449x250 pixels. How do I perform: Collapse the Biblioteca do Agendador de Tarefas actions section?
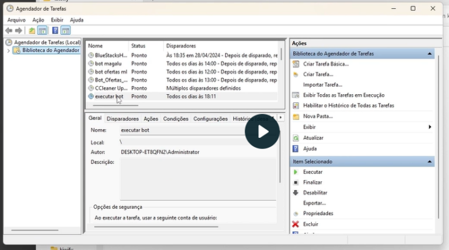(x=430, y=54)
